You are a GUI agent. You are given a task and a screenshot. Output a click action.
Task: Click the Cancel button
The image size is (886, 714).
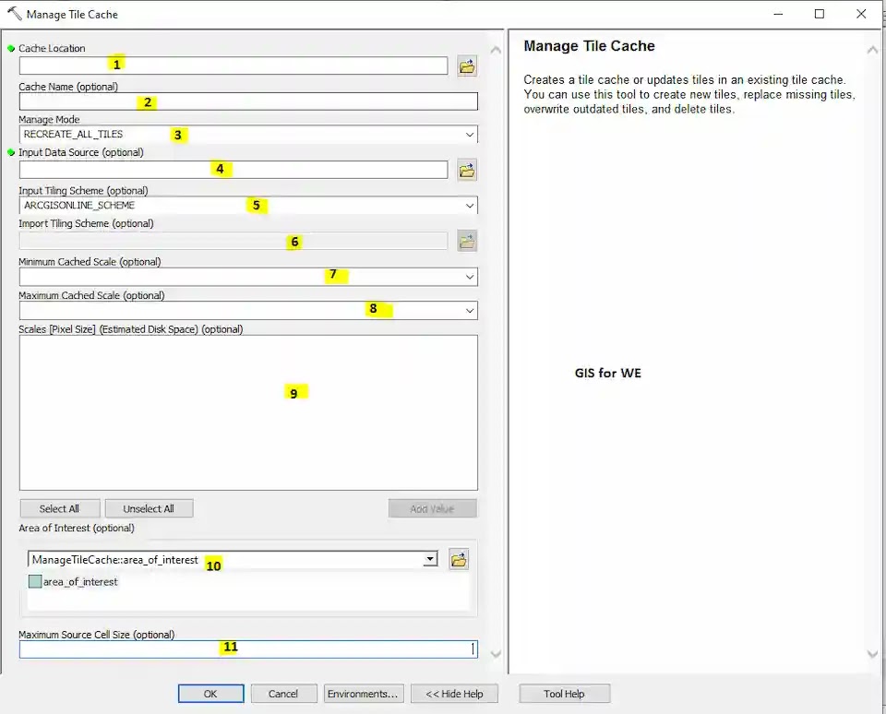(283, 694)
